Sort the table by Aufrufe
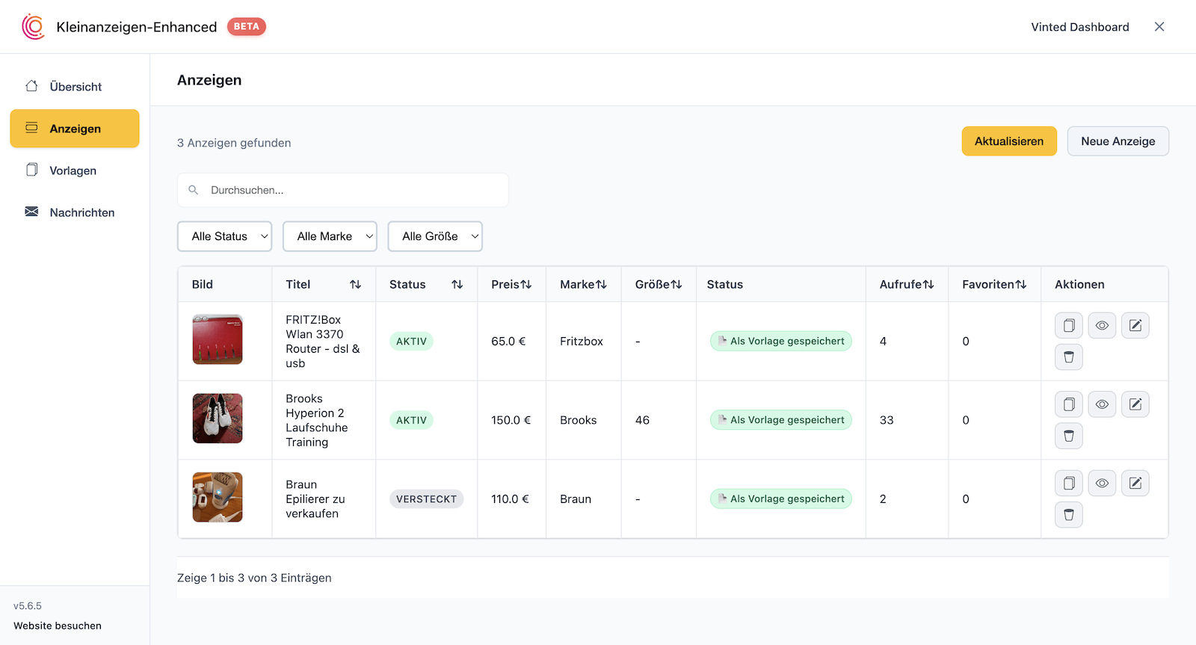Viewport: 1196px width, 645px height. [928, 285]
